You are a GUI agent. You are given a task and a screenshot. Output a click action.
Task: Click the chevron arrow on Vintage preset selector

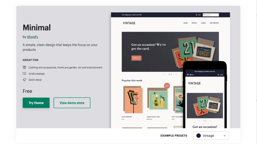pos(225,136)
